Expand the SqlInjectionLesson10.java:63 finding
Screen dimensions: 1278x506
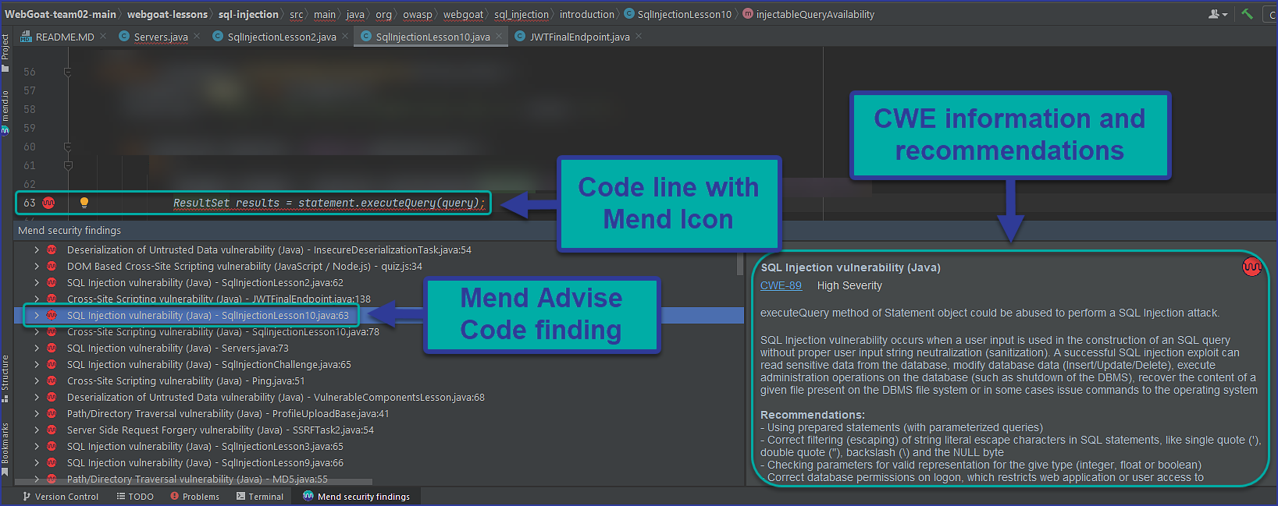click(x=37, y=316)
